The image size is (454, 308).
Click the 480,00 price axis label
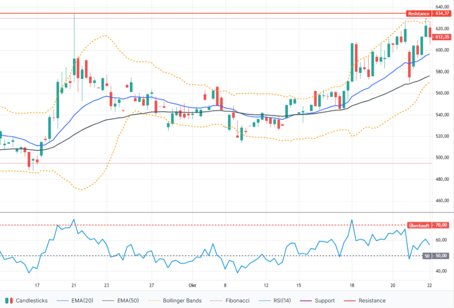pos(442,179)
